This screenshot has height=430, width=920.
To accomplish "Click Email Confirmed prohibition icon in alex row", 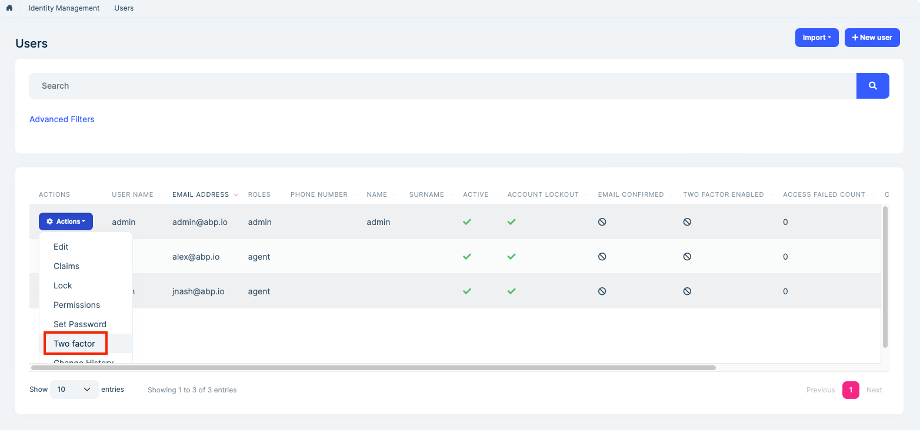I will pyautogui.click(x=602, y=256).
